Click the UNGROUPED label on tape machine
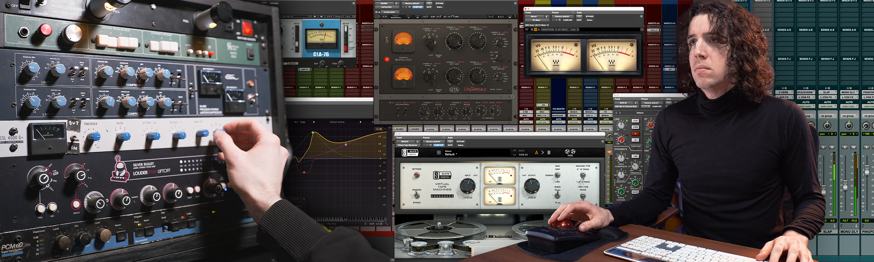Image resolution: width=874 pixels, height=262 pixels. coord(442,196)
